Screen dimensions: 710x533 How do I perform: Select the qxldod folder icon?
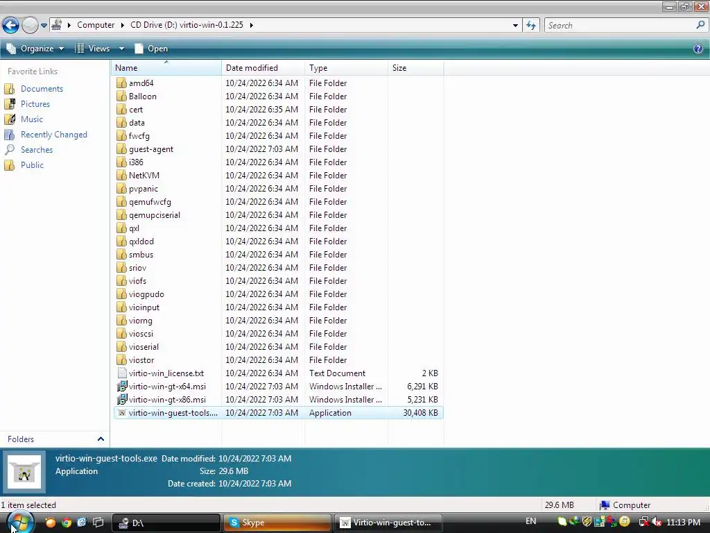pos(121,241)
